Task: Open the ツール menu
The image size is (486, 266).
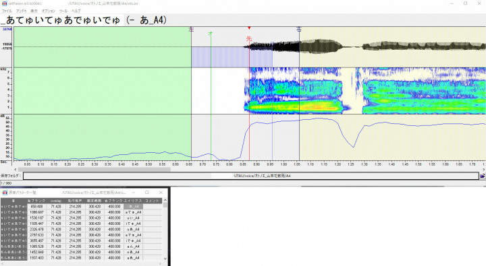Action: [x=63, y=11]
